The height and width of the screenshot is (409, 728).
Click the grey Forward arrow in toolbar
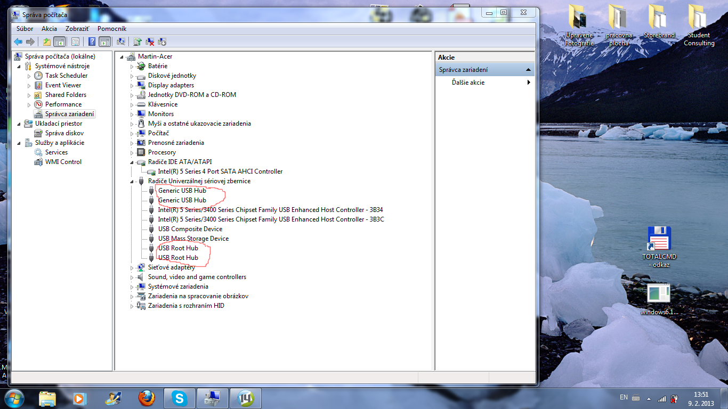(x=30, y=42)
